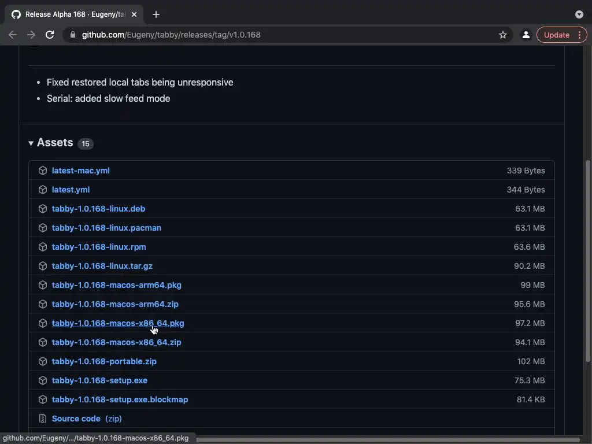Click the browser forward arrow

pyautogui.click(x=31, y=35)
